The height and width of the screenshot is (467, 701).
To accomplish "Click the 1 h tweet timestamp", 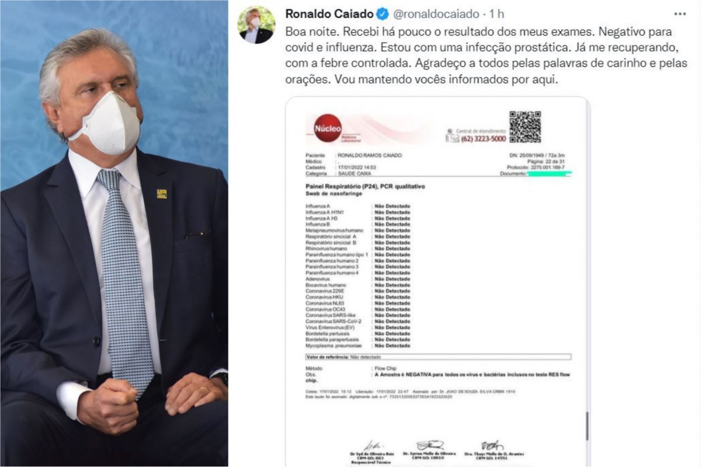I will point(497,14).
